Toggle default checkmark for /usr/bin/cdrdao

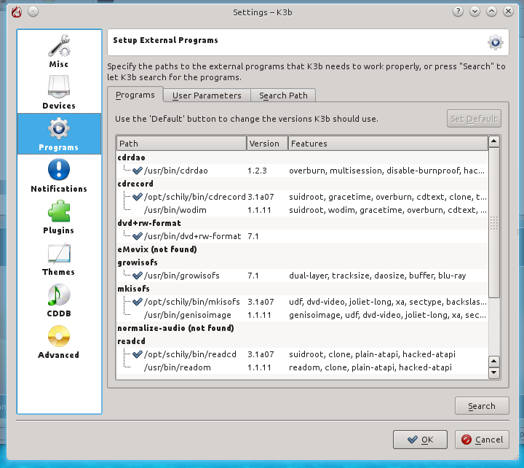pyautogui.click(x=138, y=171)
